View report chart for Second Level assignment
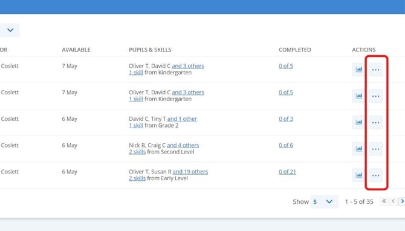The width and height of the screenshot is (405, 231). (x=359, y=149)
